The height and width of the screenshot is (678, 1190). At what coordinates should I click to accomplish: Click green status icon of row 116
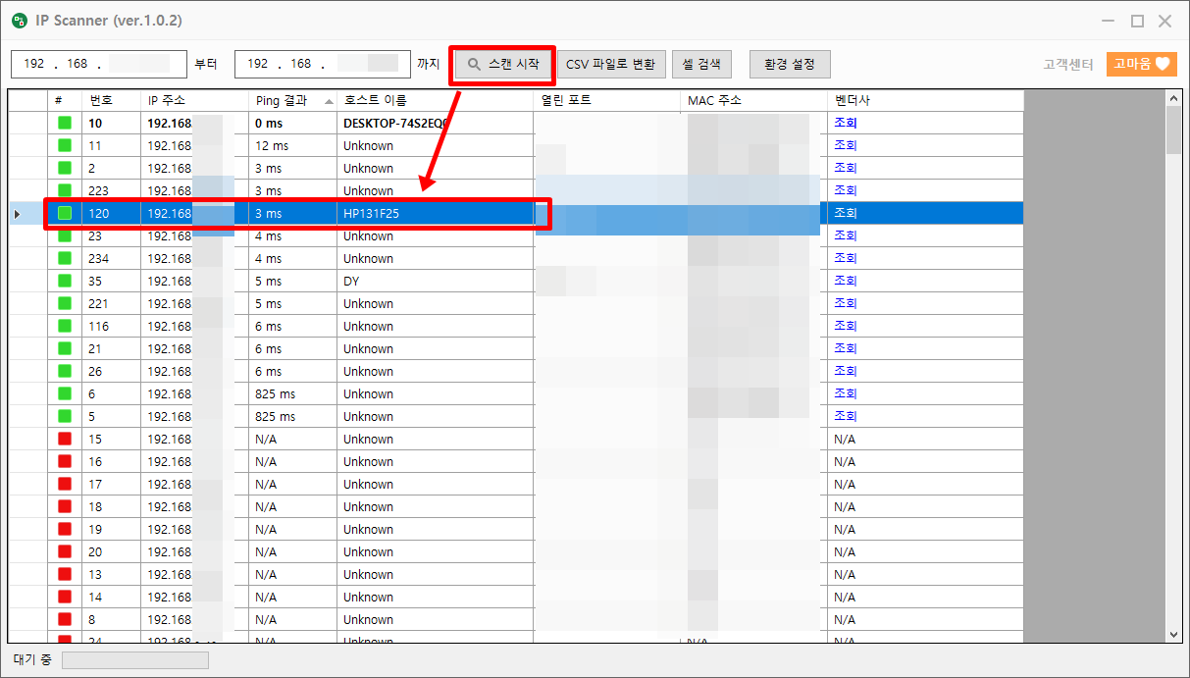(65, 327)
